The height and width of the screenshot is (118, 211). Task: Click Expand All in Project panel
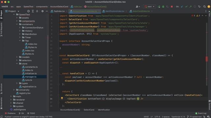[x=33, y=11]
